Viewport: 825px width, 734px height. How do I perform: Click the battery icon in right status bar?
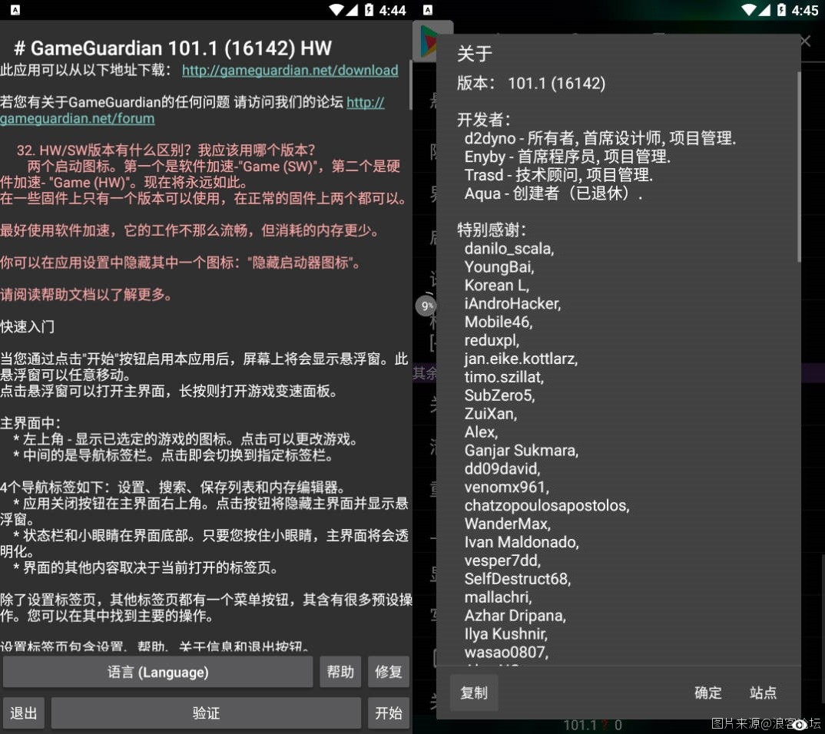[x=782, y=10]
